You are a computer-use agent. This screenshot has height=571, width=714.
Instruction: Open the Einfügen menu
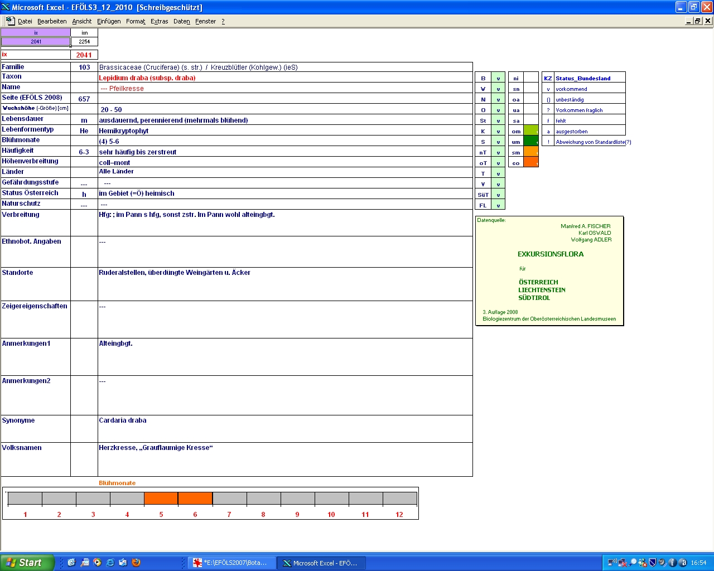[109, 21]
